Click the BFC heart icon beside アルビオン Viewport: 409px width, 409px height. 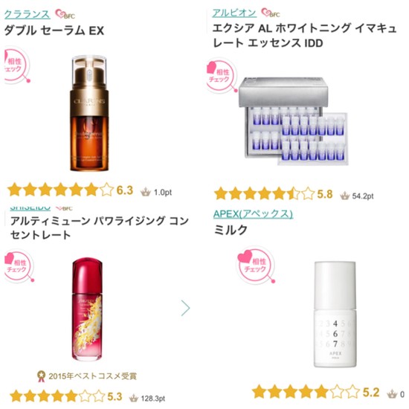point(271,13)
